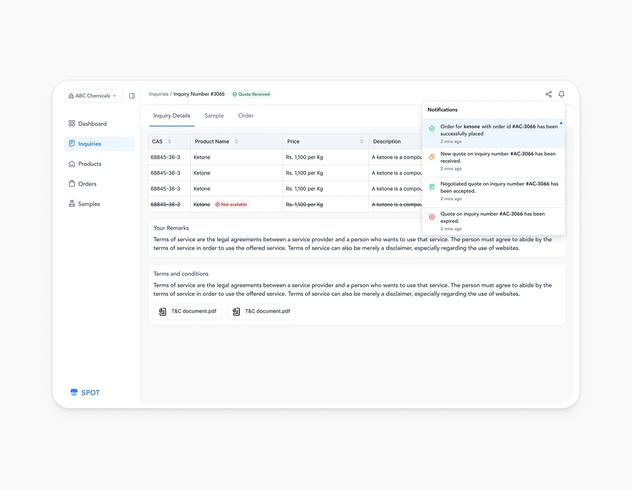The image size is (632, 489).
Task: Select the unread Order for ketone notification
Action: [493, 134]
